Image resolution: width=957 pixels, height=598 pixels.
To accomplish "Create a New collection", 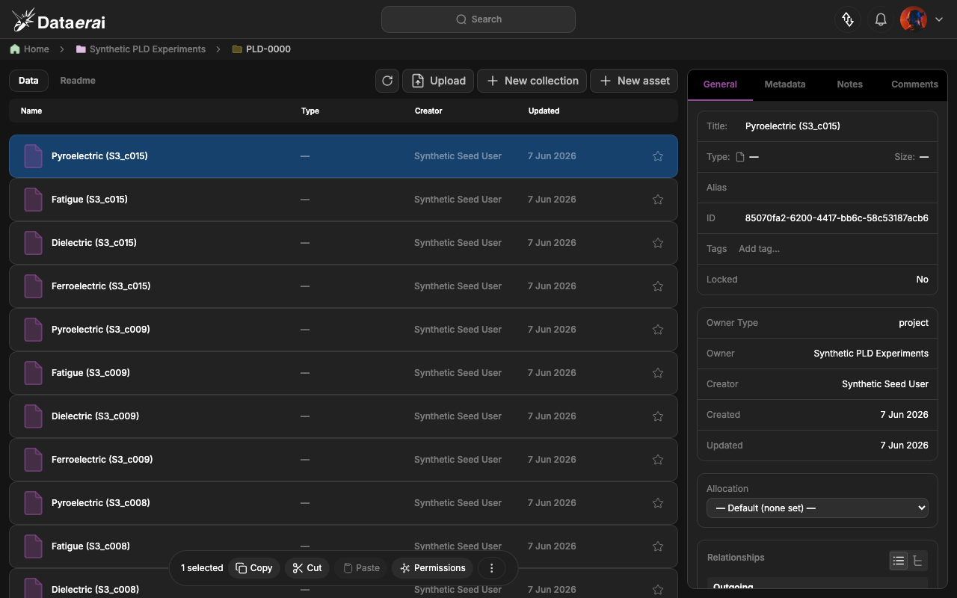I will (532, 81).
